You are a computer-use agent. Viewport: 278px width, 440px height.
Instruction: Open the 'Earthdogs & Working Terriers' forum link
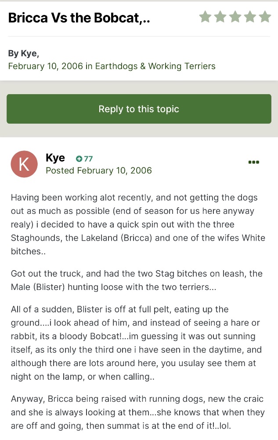pos(155,66)
